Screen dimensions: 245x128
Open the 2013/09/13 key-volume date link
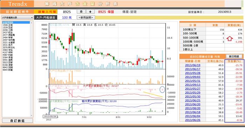coord(192,85)
